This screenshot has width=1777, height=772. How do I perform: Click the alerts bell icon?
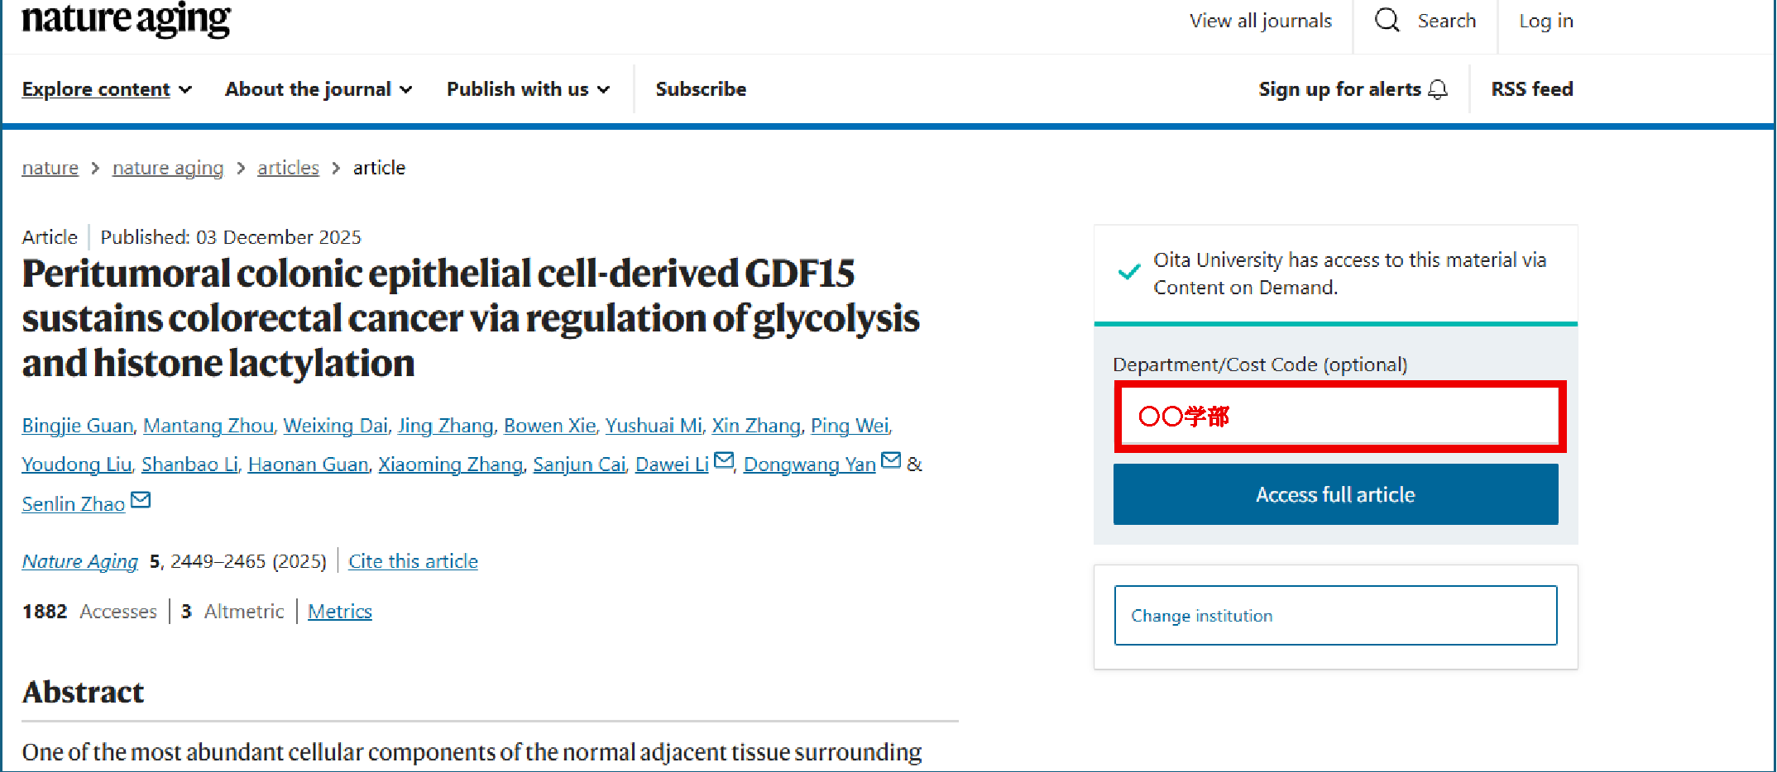tap(1439, 89)
